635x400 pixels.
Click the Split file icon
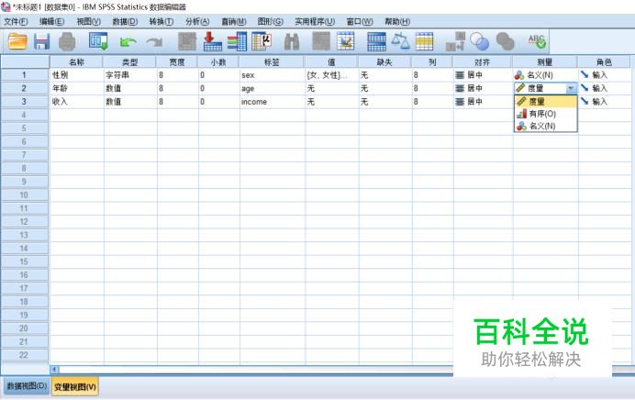click(x=376, y=41)
